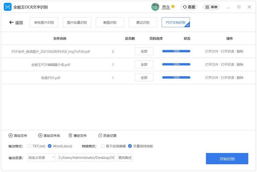Click the 状态 column header

(187, 39)
